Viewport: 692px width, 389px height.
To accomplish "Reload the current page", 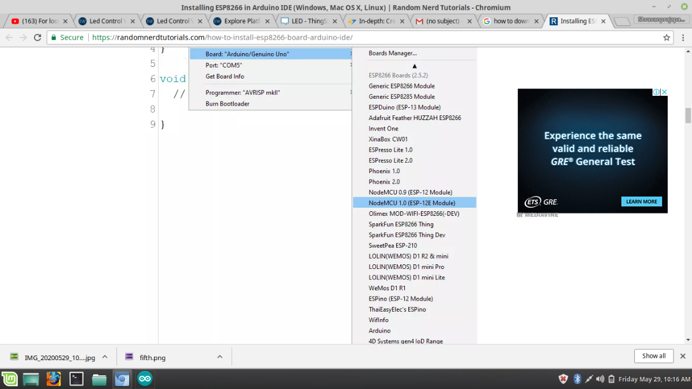I will [37, 38].
